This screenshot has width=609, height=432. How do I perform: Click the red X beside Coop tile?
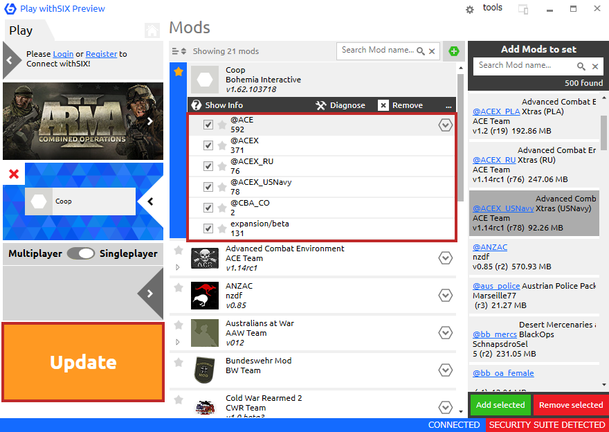point(14,174)
